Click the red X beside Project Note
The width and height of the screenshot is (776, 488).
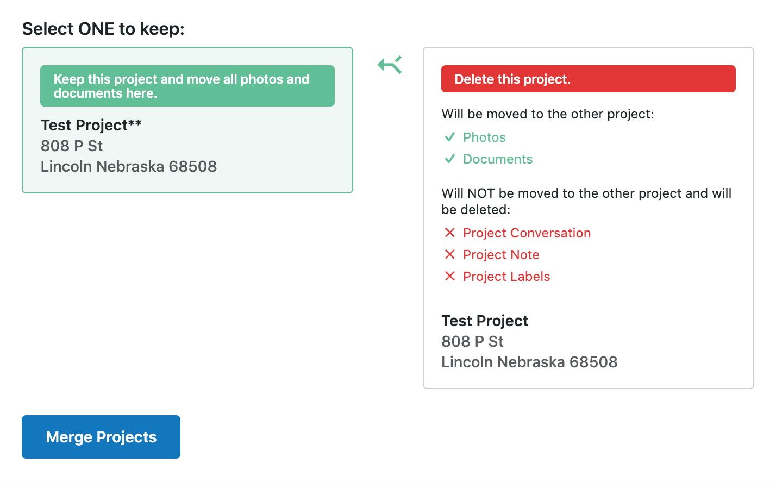click(449, 254)
